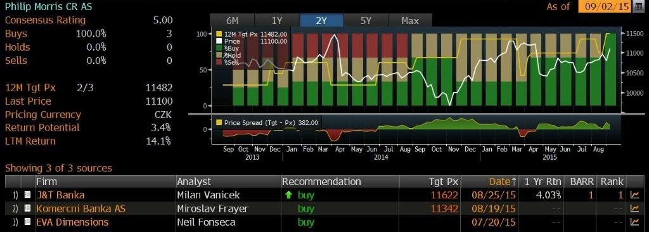
Task: Click the red %Sell legend swatch
Action: tap(219, 62)
